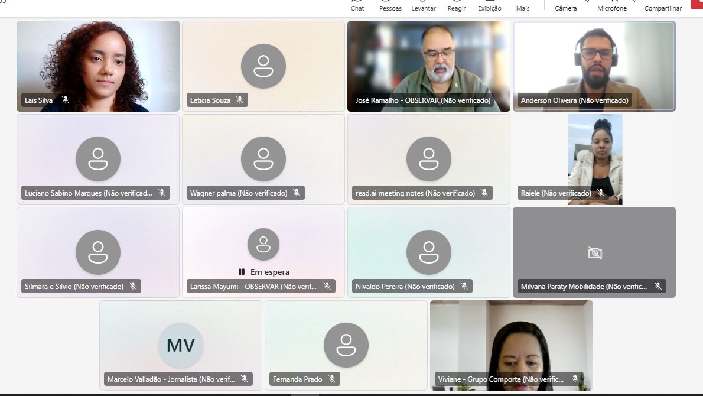Select Raiele's video tile
Image resolution: width=703 pixels, height=396 pixels.
pyautogui.click(x=595, y=159)
